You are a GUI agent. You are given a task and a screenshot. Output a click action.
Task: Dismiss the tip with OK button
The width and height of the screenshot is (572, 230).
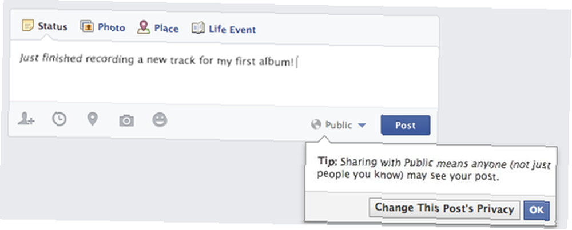click(537, 211)
